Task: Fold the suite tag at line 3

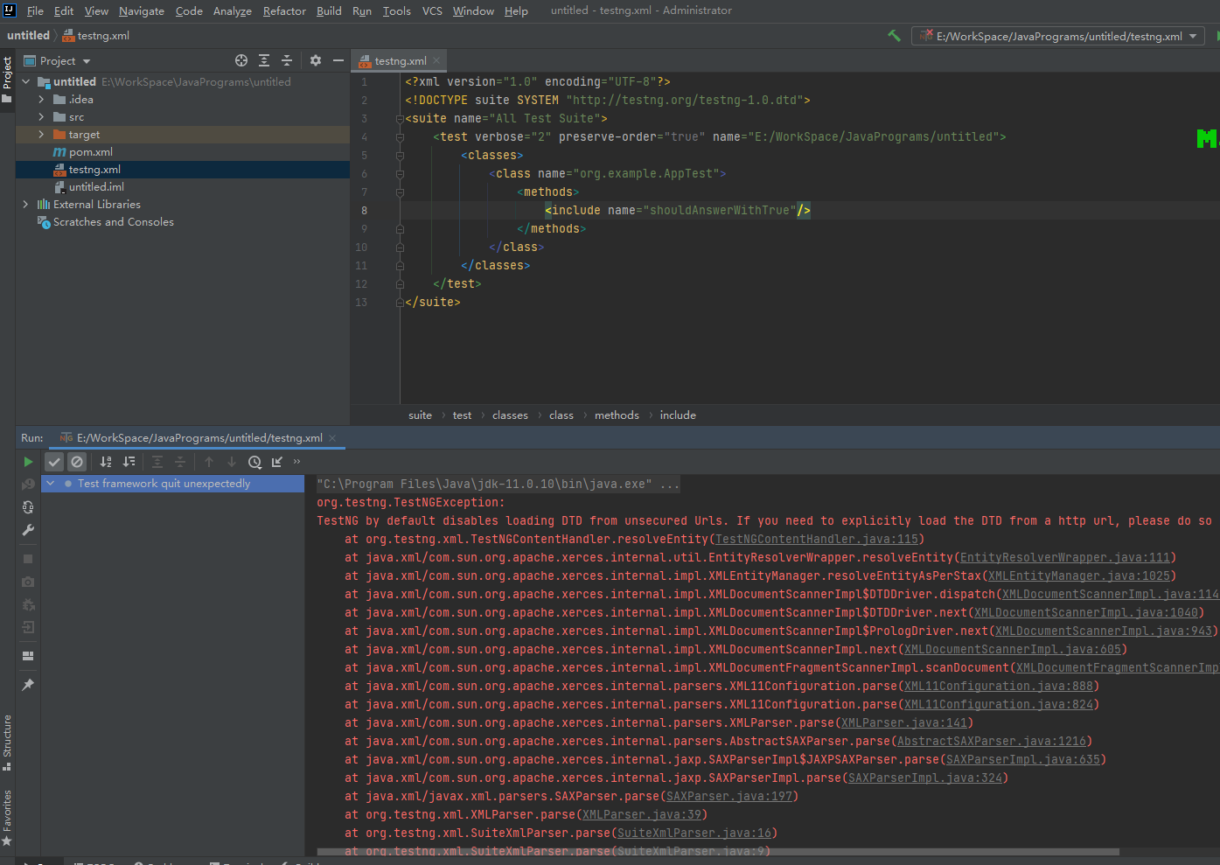Action: 400,119
